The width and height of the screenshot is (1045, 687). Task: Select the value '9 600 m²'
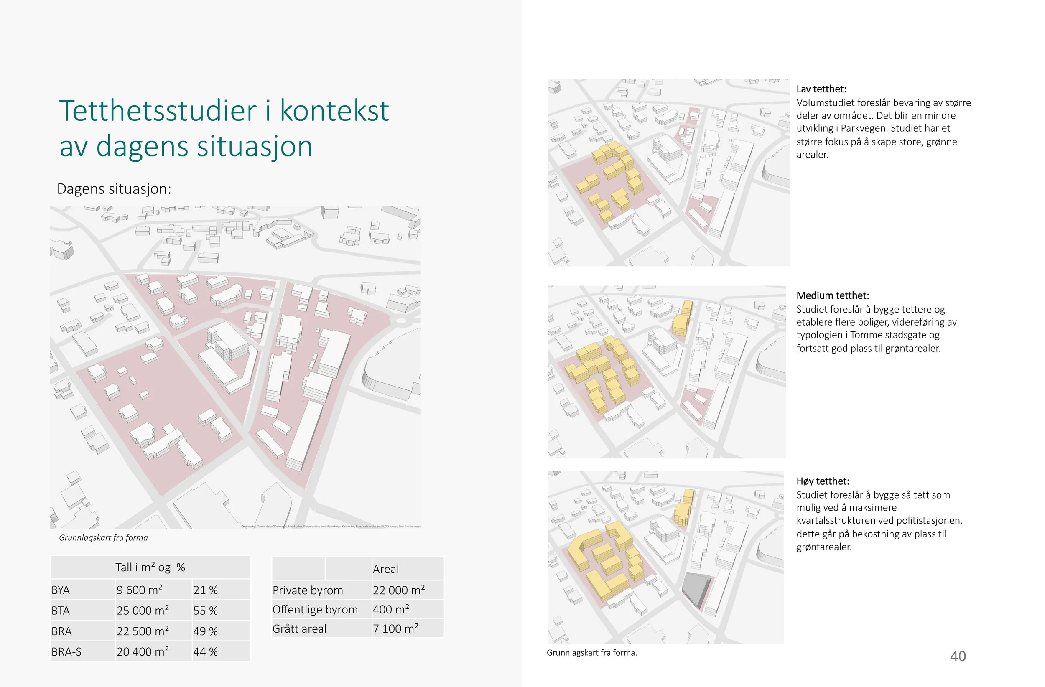pos(140,590)
